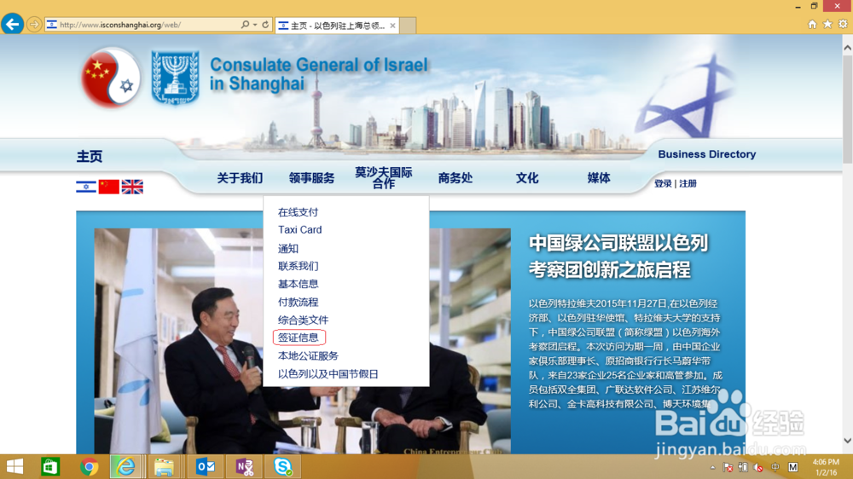Click the 注册 register link

688,184
